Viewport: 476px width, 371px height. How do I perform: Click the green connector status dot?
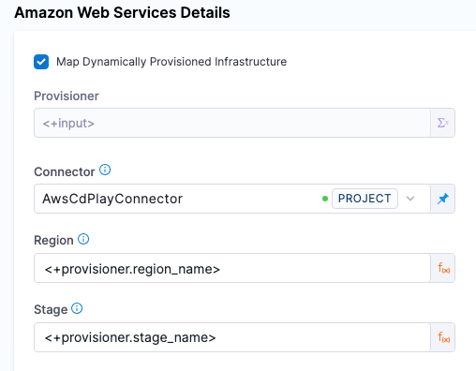325,199
